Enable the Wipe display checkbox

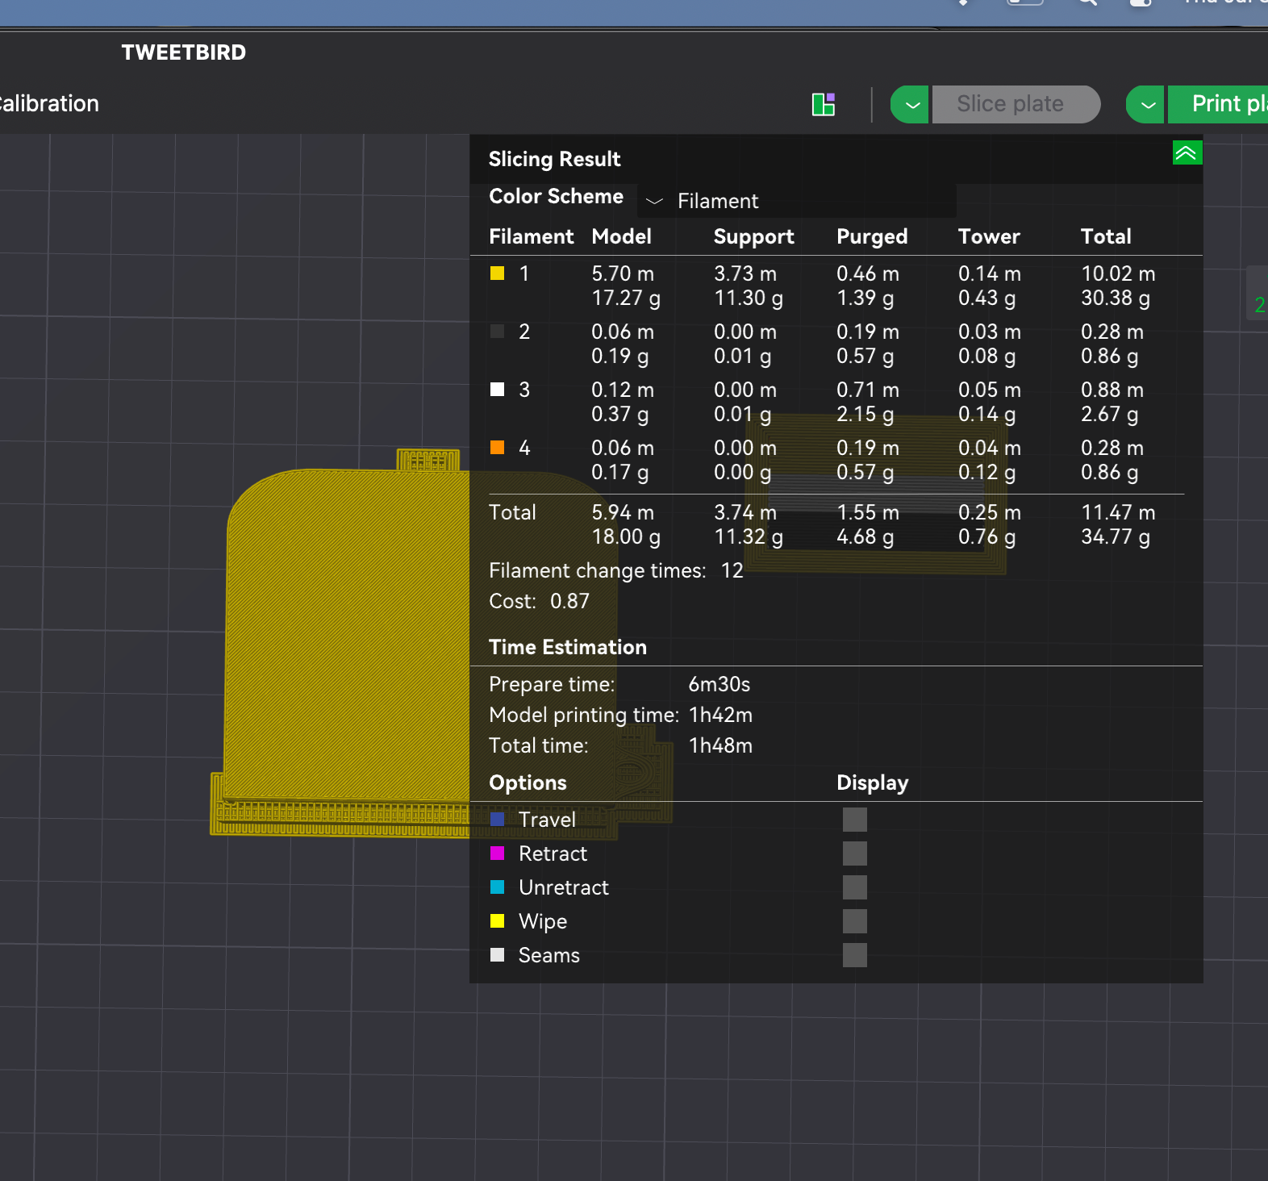tap(855, 921)
